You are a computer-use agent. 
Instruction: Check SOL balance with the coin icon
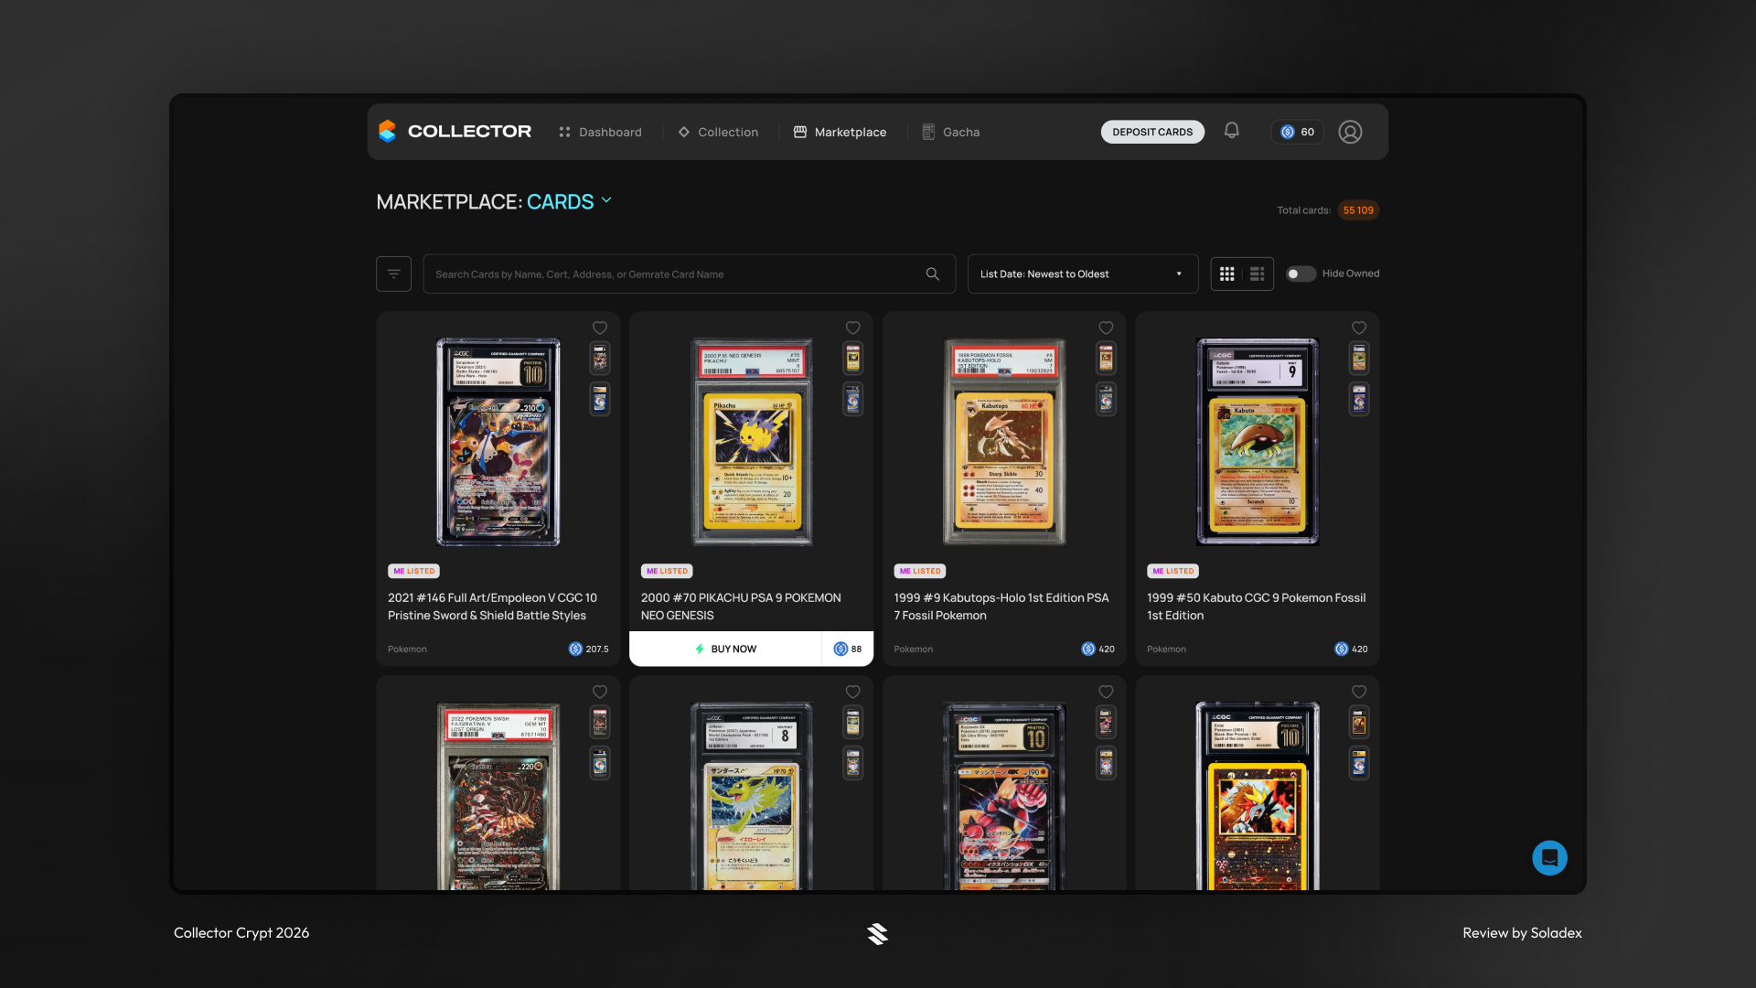click(1290, 132)
